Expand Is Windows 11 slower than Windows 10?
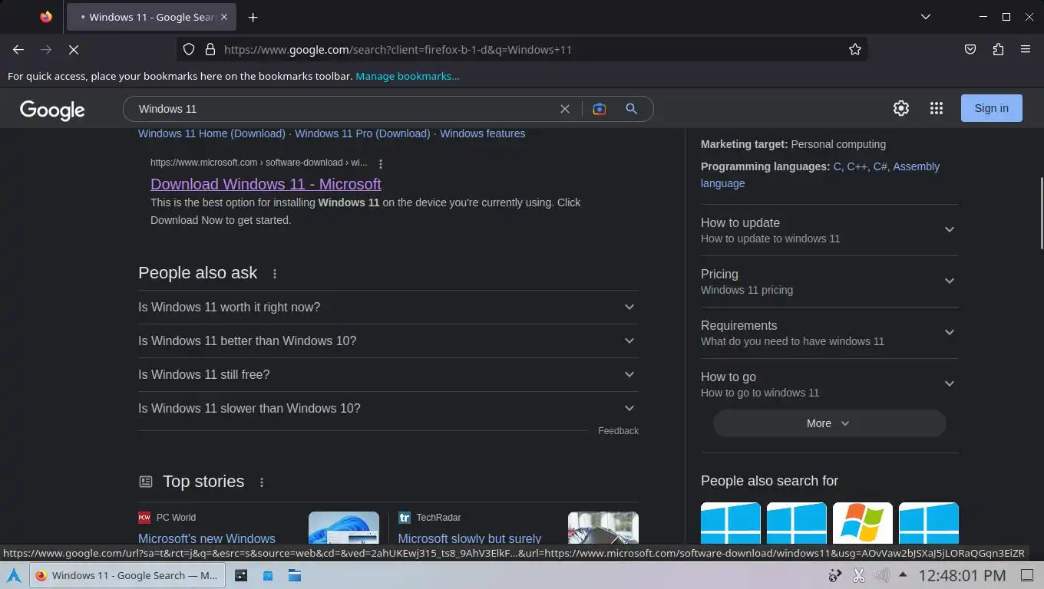This screenshot has height=589, width=1044. point(388,408)
